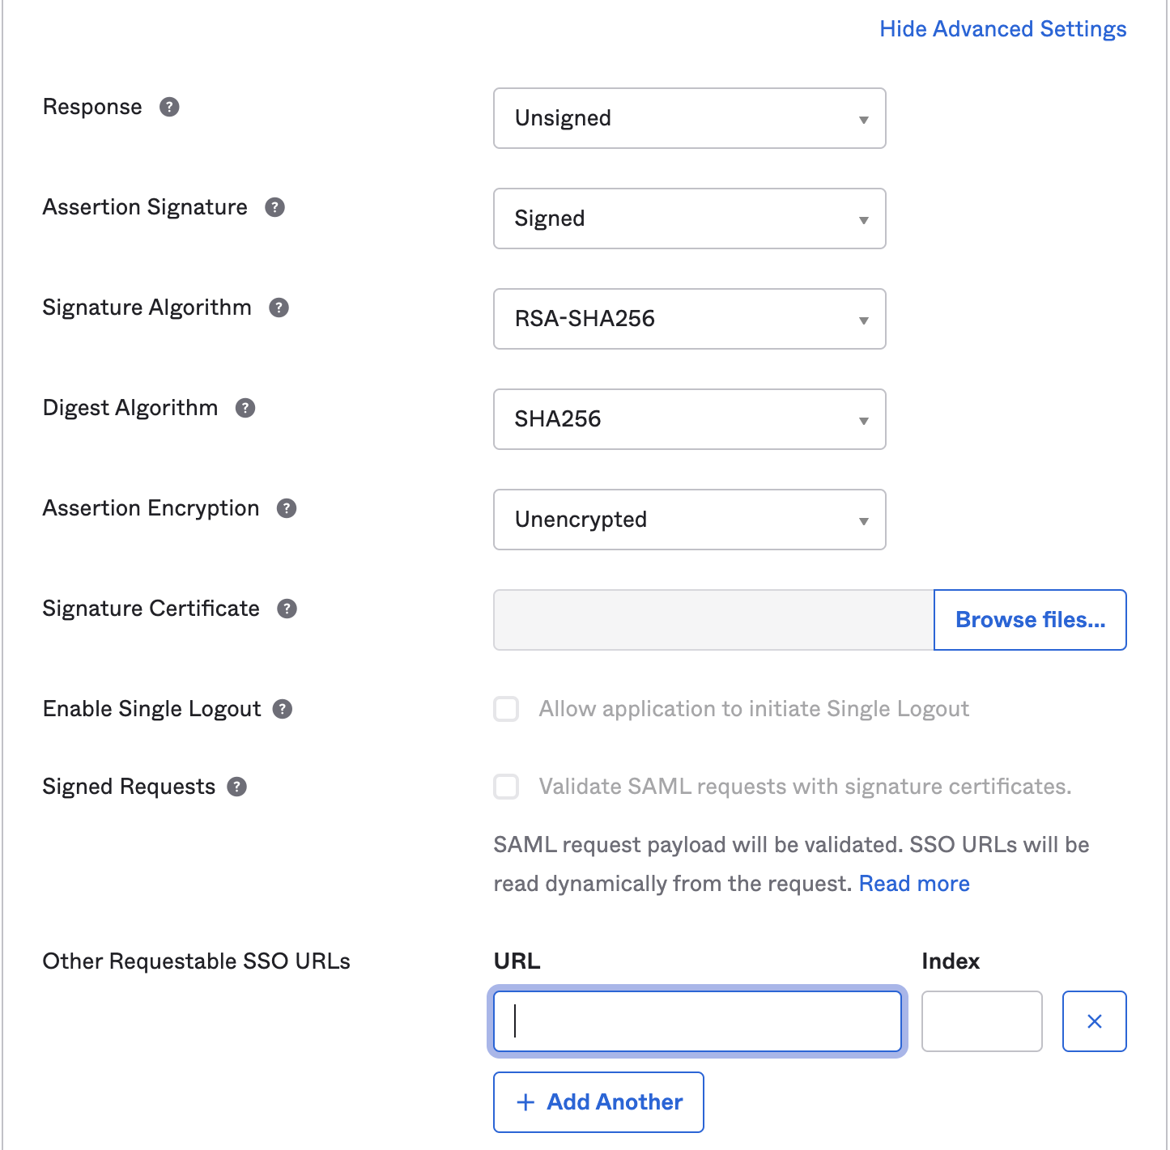Open the Signature Algorithm RSA-SHA256 dropdown

[x=689, y=319]
